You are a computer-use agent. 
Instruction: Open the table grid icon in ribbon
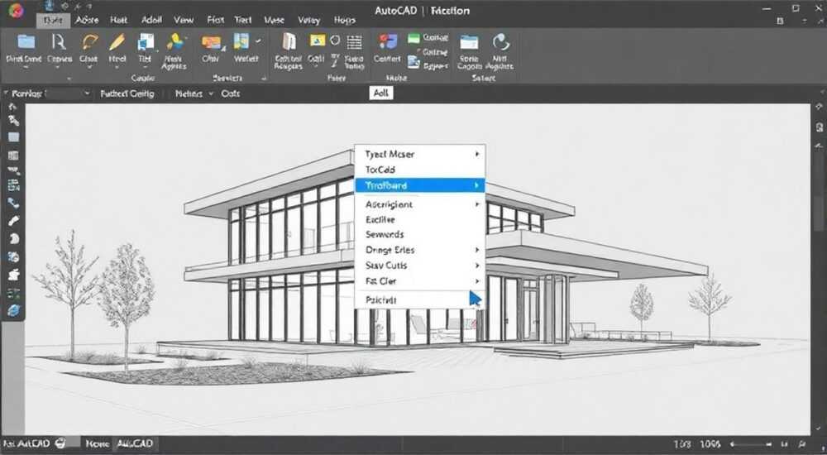point(355,41)
